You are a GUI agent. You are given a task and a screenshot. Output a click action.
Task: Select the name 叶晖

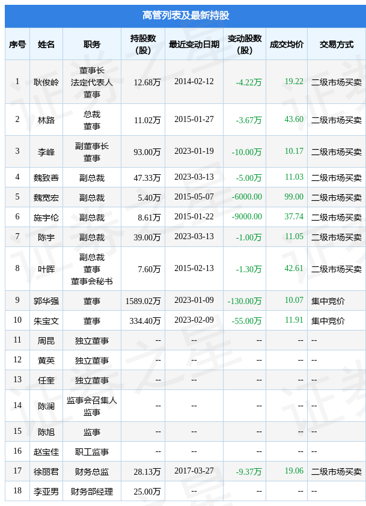click(46, 269)
